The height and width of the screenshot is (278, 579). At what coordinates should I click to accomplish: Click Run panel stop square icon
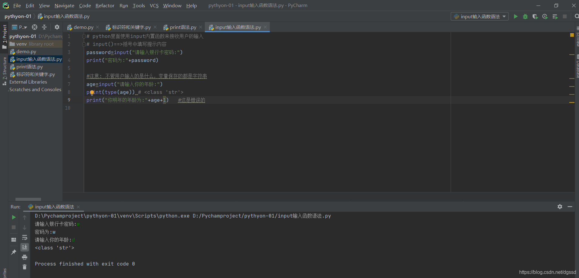tap(14, 227)
